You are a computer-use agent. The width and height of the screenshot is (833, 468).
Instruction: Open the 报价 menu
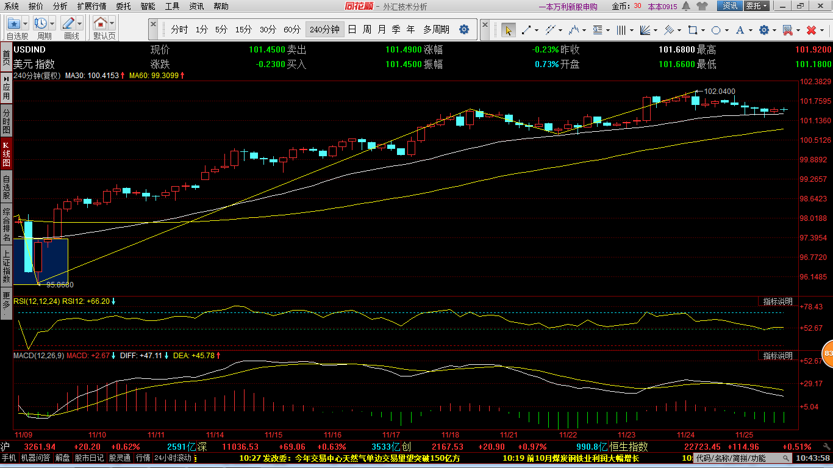coord(36,6)
